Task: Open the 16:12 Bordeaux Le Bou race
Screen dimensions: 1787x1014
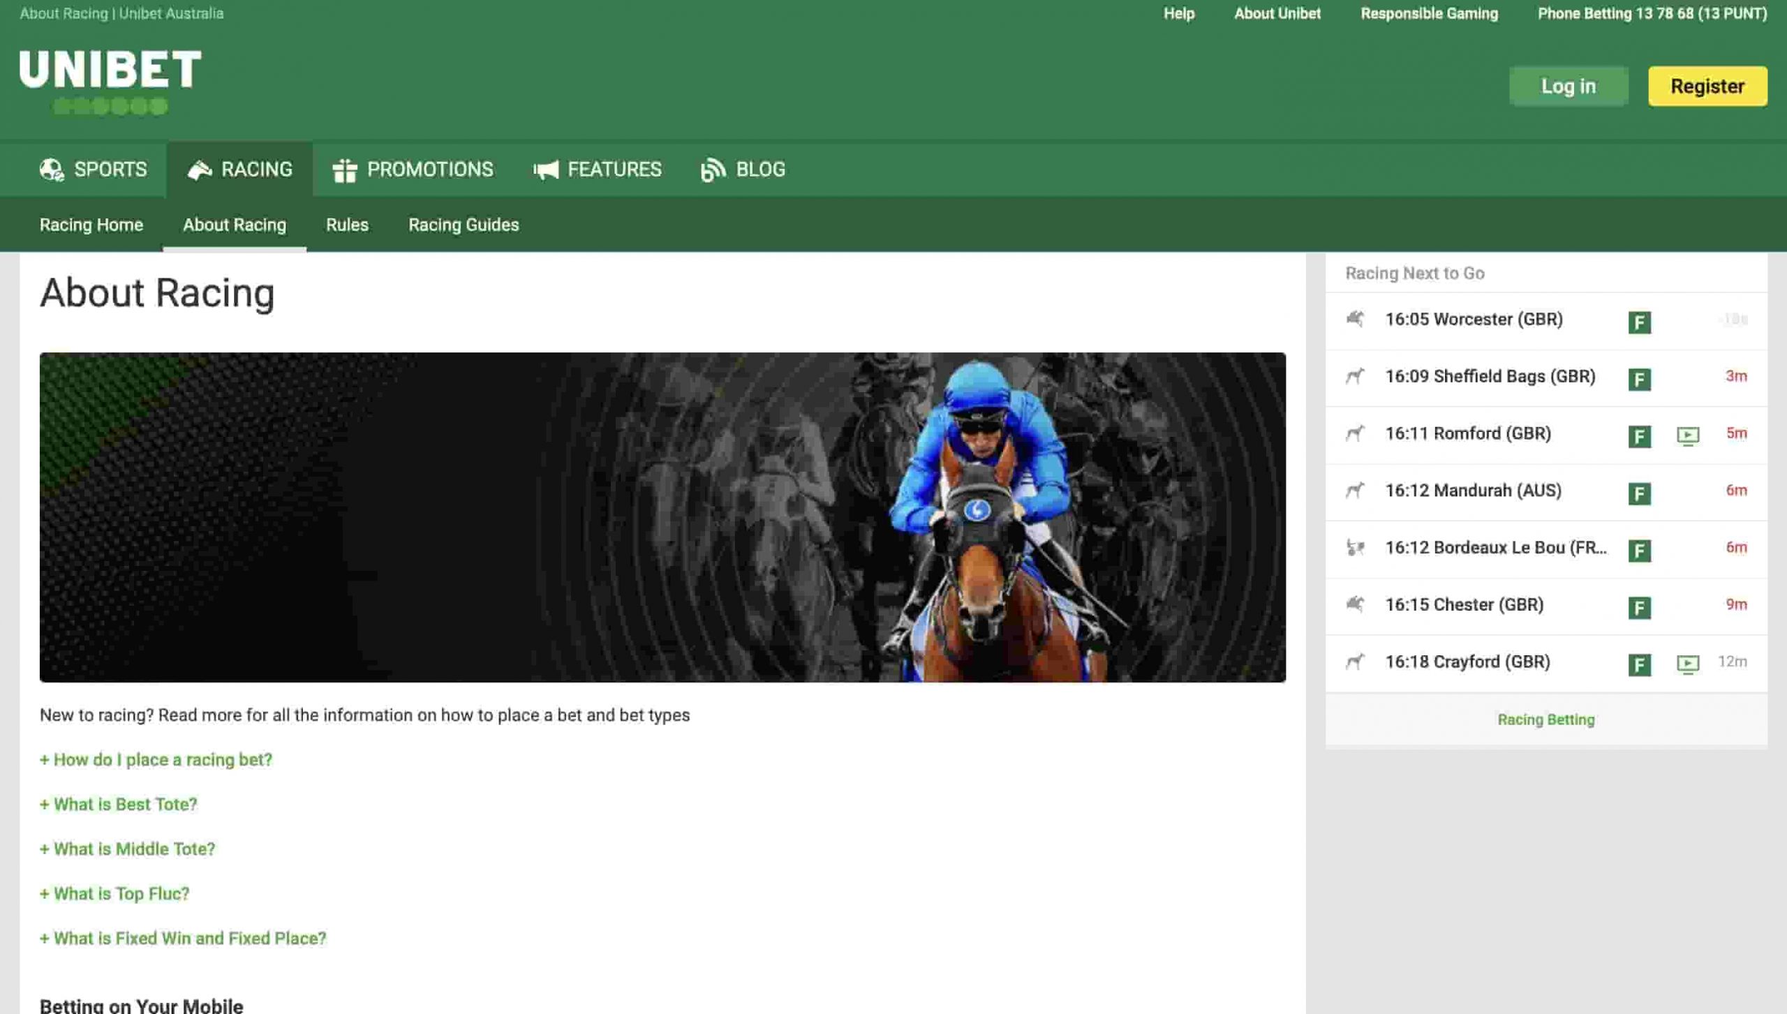Action: (x=1546, y=549)
